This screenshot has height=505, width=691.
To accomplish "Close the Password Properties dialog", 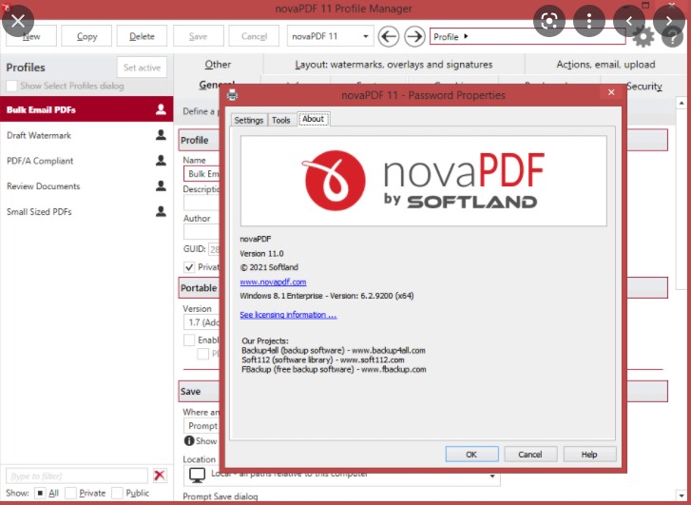I will tap(611, 92).
